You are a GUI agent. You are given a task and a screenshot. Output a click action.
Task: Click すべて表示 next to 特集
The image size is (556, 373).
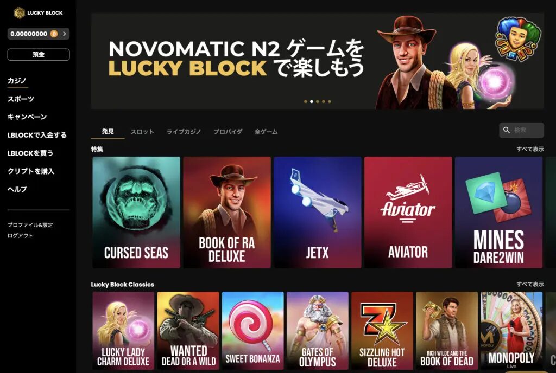click(530, 149)
